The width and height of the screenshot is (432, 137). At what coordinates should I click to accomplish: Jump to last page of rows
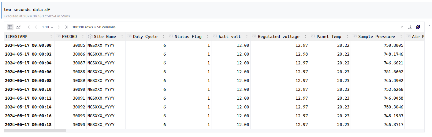[x=66, y=27]
